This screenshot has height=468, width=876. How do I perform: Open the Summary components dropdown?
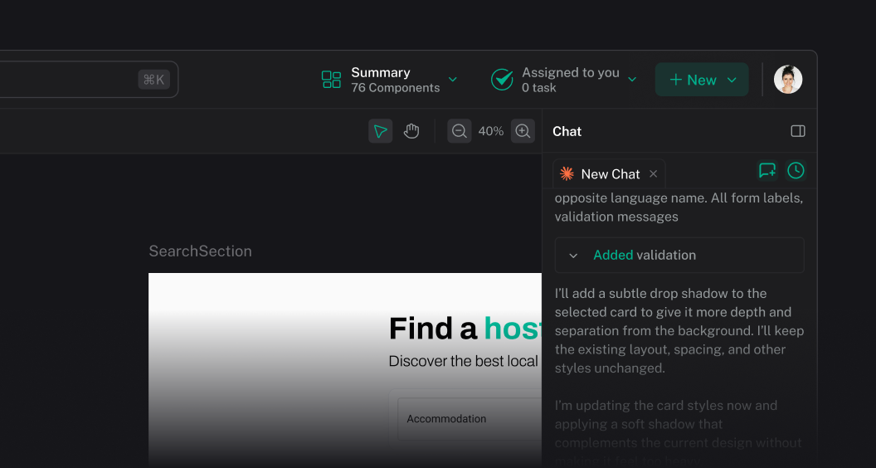pos(453,80)
